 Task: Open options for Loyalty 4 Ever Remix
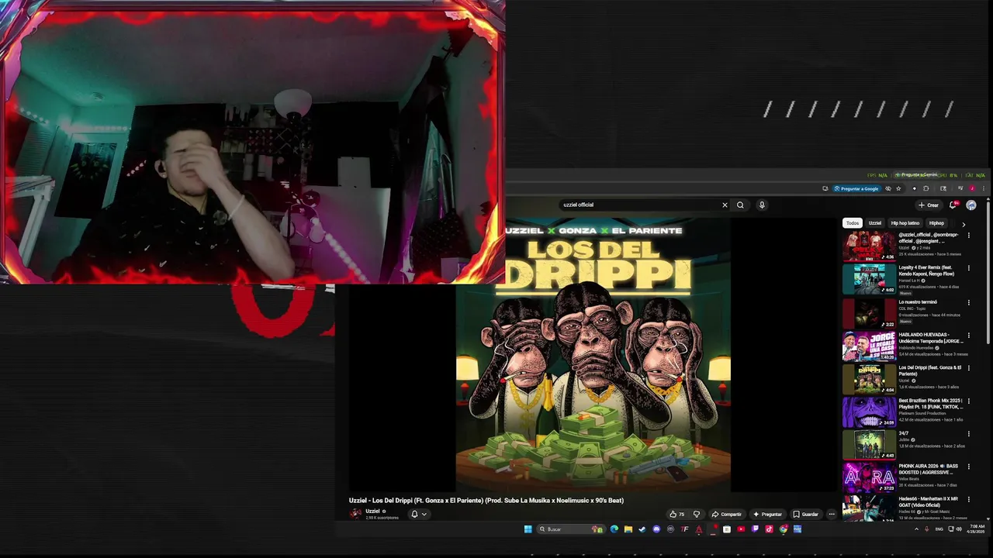pyautogui.click(x=968, y=268)
